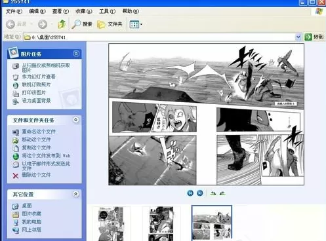Toggle the Folders (文件夹) pane button
This screenshot has height=241, width=326.
(110, 24)
